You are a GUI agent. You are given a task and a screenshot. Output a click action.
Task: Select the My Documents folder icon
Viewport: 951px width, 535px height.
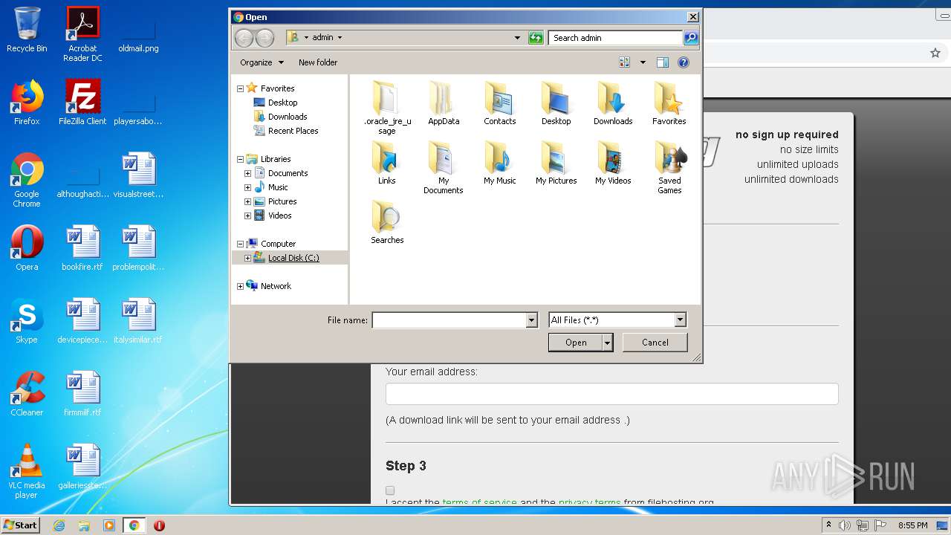pyautogui.click(x=444, y=167)
